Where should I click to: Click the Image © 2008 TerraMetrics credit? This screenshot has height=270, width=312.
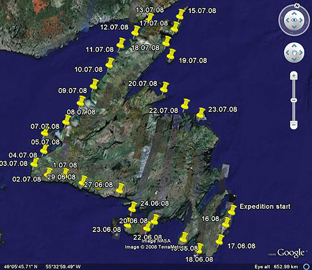coord(156,247)
